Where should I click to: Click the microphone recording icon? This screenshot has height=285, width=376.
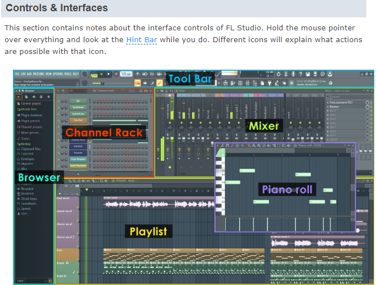(x=293, y=74)
